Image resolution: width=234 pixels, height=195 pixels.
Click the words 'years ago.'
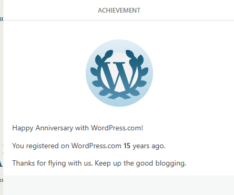point(149,146)
